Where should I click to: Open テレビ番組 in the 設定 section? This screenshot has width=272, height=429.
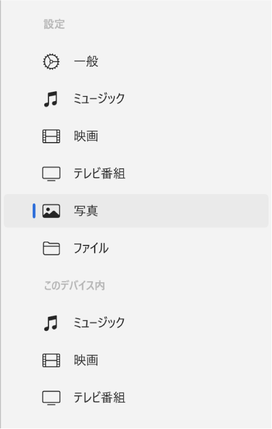click(136, 174)
